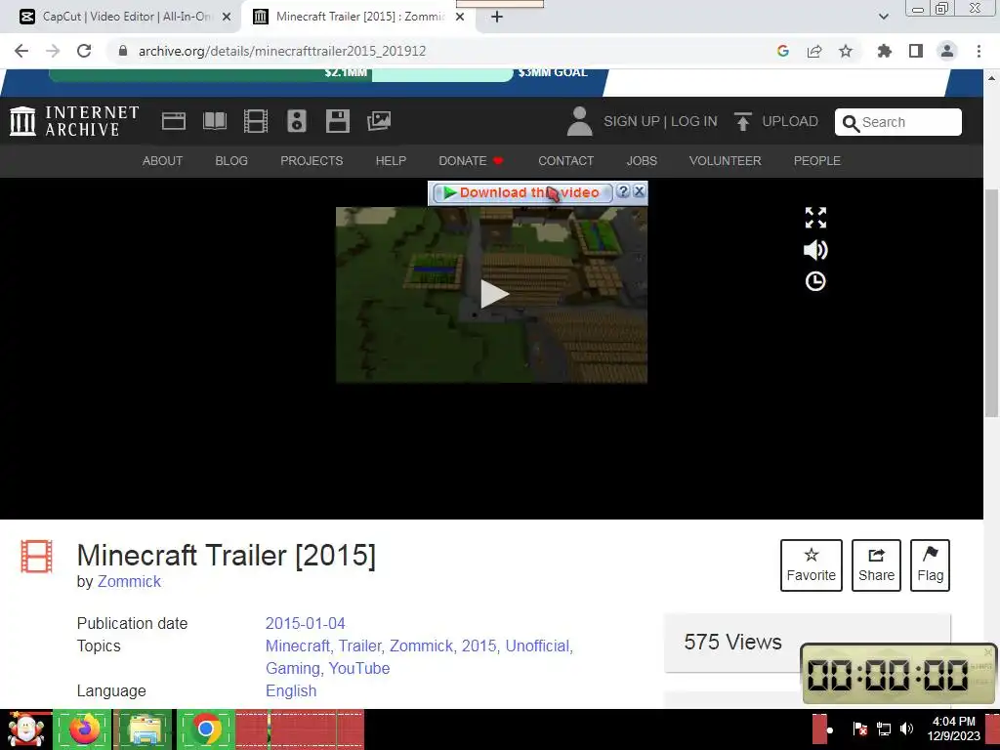Screen dimensions: 1000x750
Task: Click the Google icon in address bar
Action: 783,51
